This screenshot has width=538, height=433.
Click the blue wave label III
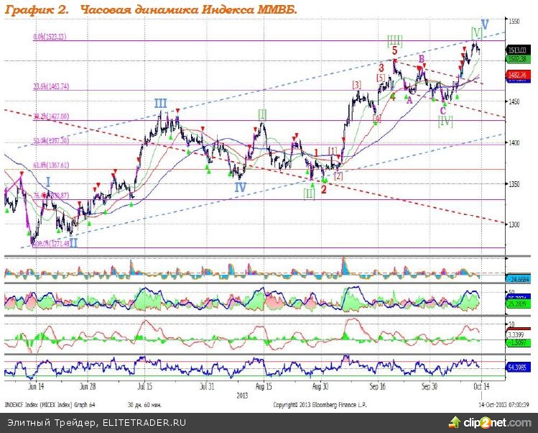(160, 104)
